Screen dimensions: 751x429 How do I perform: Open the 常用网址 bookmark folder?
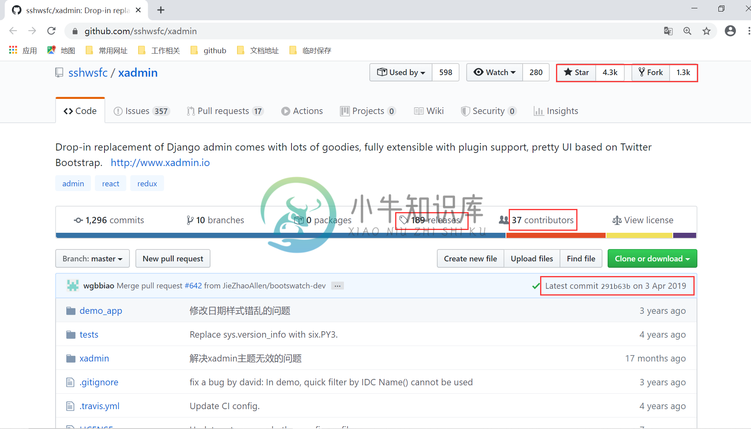107,50
